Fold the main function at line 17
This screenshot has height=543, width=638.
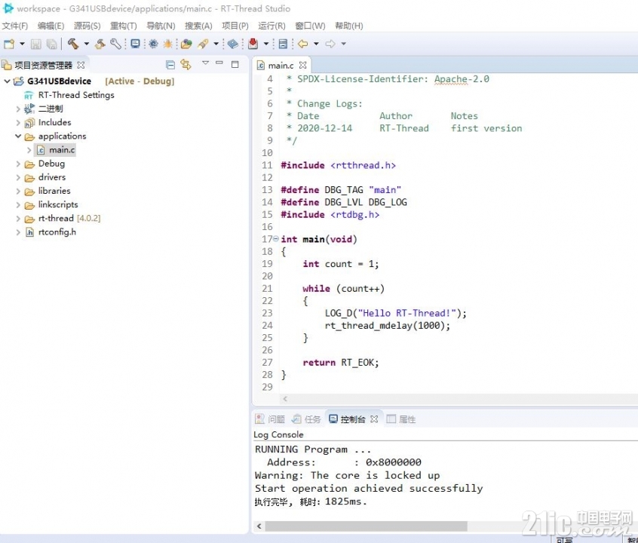pyautogui.click(x=276, y=238)
